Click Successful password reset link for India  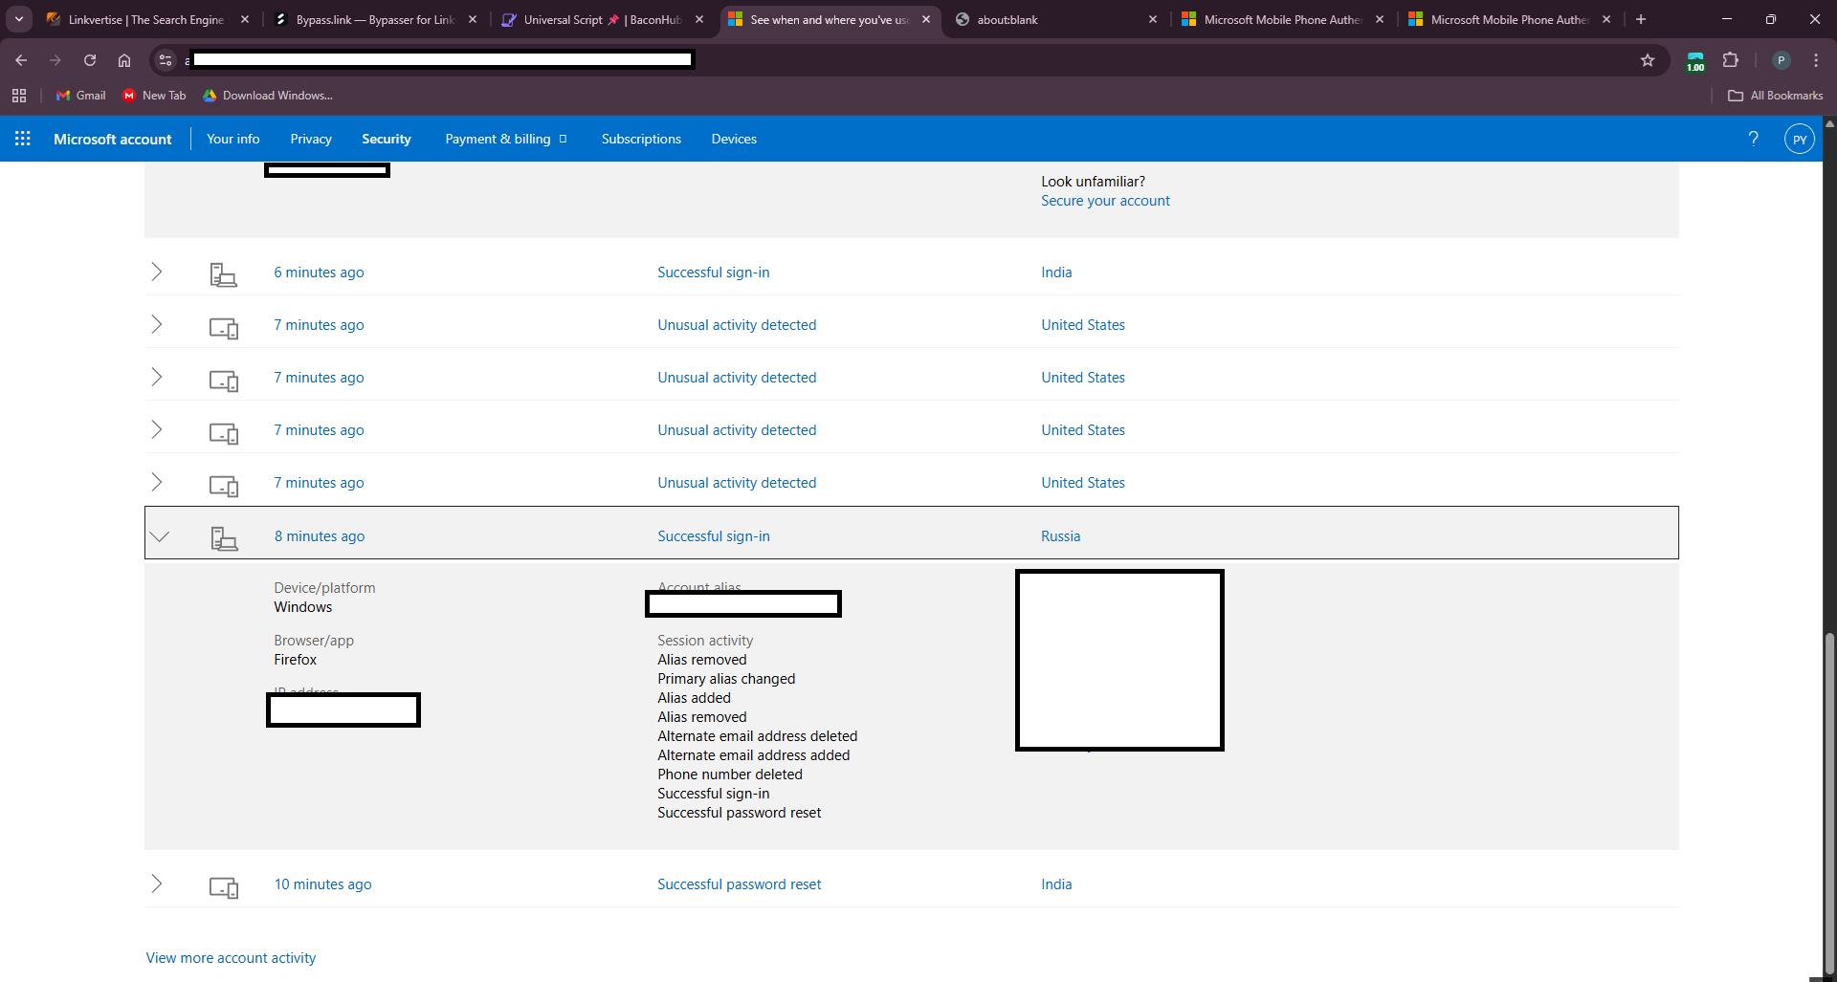(739, 884)
